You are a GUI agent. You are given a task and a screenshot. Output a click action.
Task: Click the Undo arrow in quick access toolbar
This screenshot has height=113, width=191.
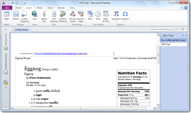13,3
